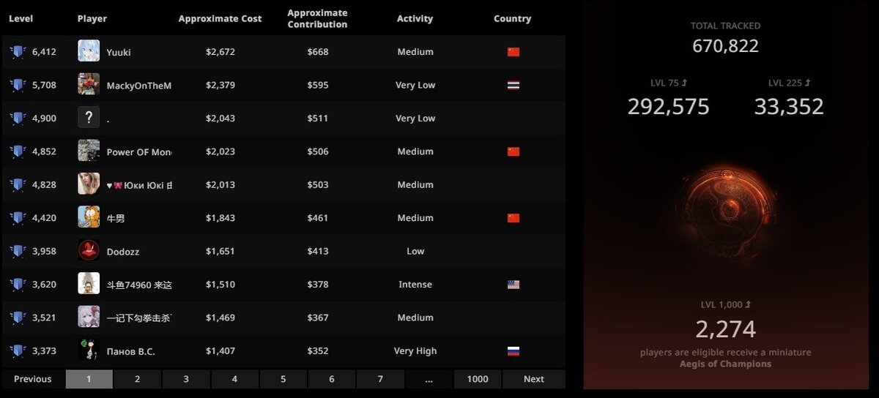The image size is (879, 398).
Task: Click the Garfield avatar for 牛男
Action: [89, 217]
